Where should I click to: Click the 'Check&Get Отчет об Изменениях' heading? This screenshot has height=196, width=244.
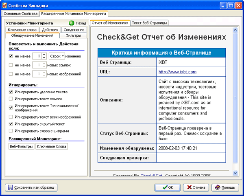coord(161,37)
